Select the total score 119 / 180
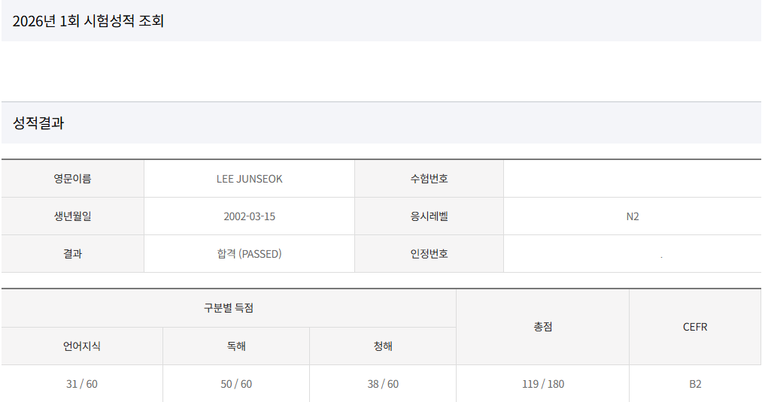 coord(543,384)
